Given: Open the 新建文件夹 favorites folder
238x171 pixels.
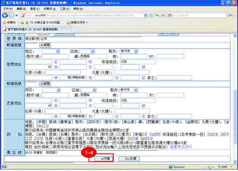Looking at the screenshot, I should (77, 23).
